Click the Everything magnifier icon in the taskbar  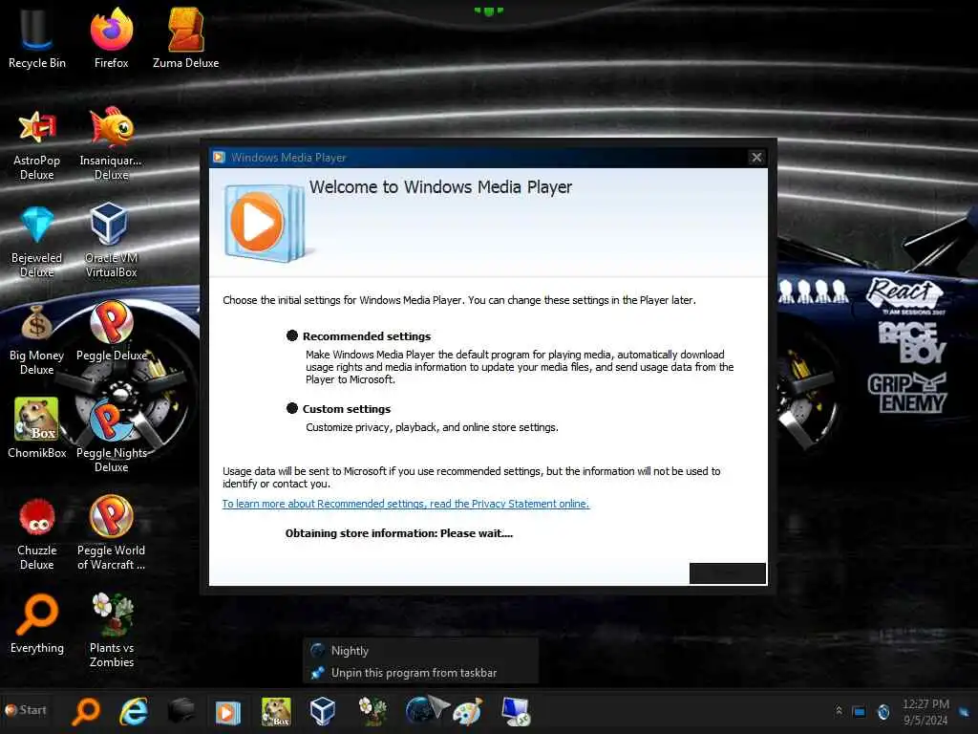click(86, 711)
